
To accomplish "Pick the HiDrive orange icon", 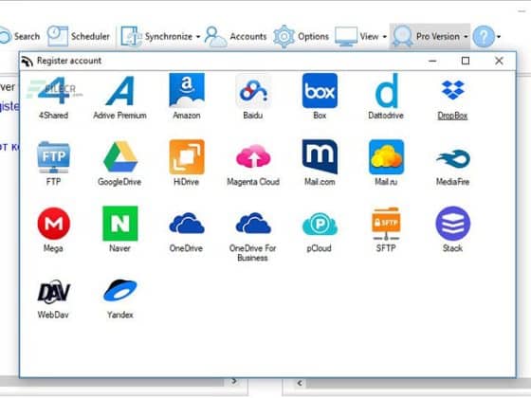I will (x=187, y=157).
